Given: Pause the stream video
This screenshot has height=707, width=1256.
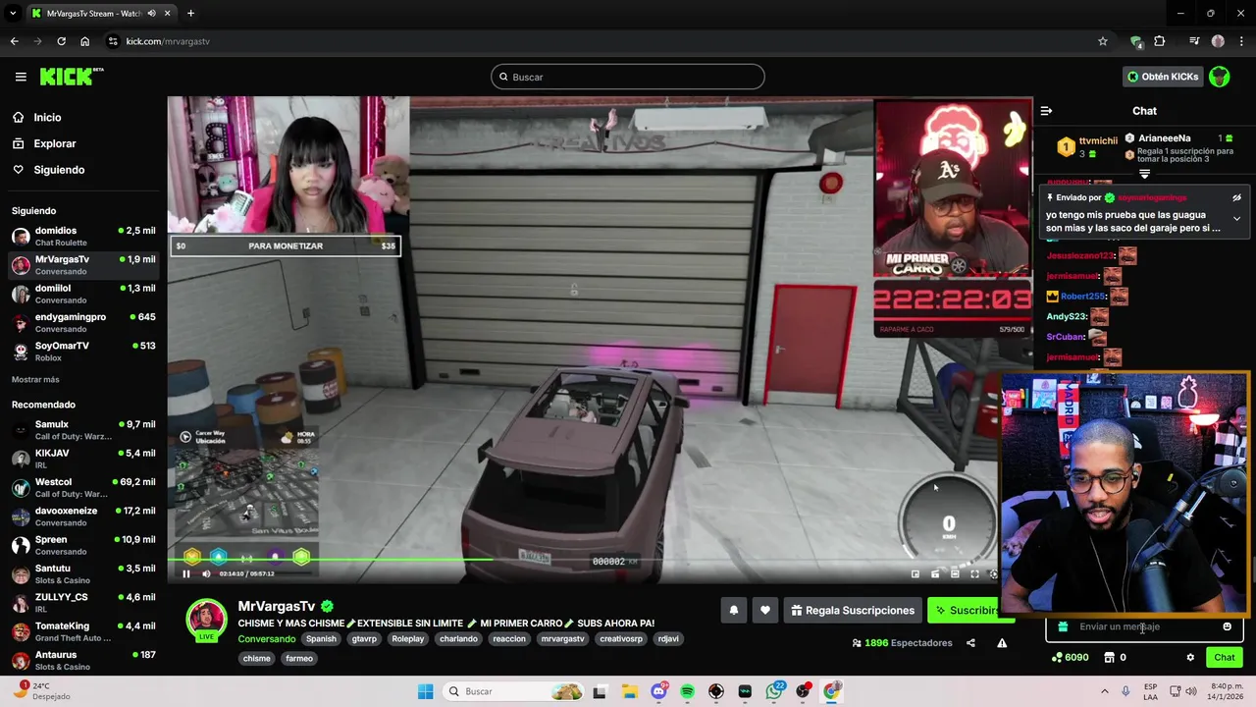Looking at the screenshot, I should pyautogui.click(x=186, y=574).
